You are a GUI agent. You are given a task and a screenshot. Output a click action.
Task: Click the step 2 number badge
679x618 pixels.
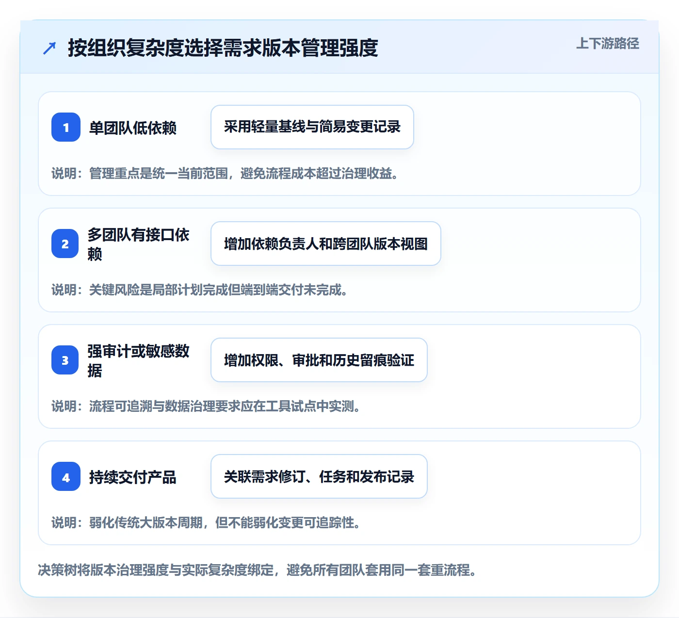[65, 244]
